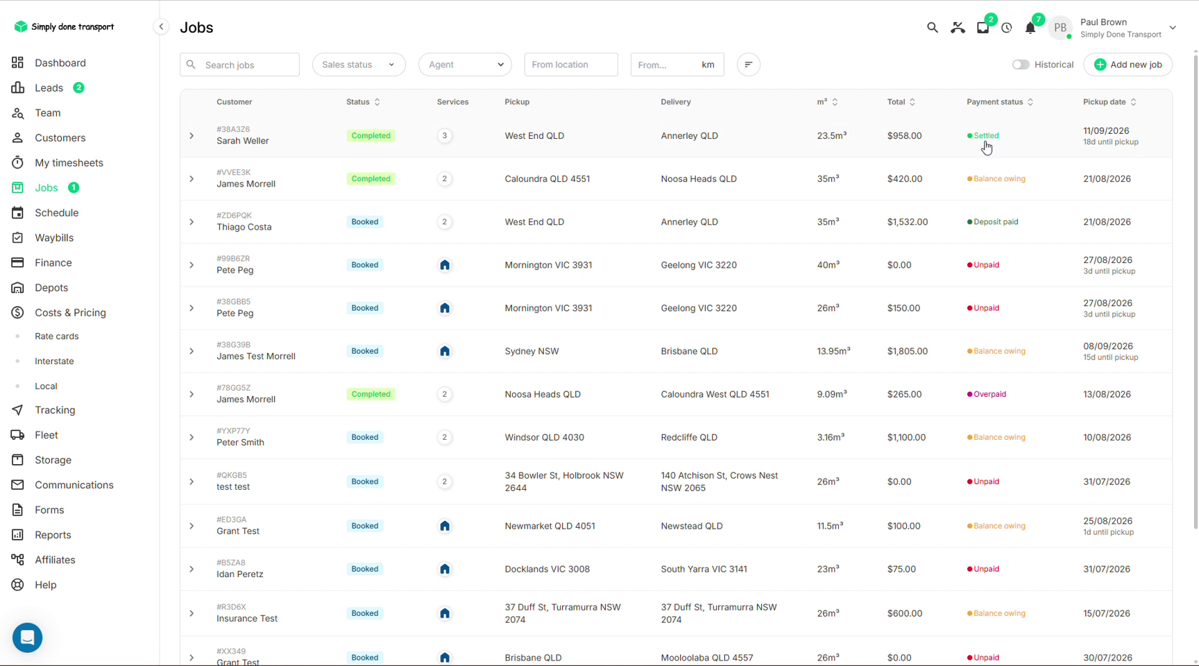Open the chat support bubble

28,638
